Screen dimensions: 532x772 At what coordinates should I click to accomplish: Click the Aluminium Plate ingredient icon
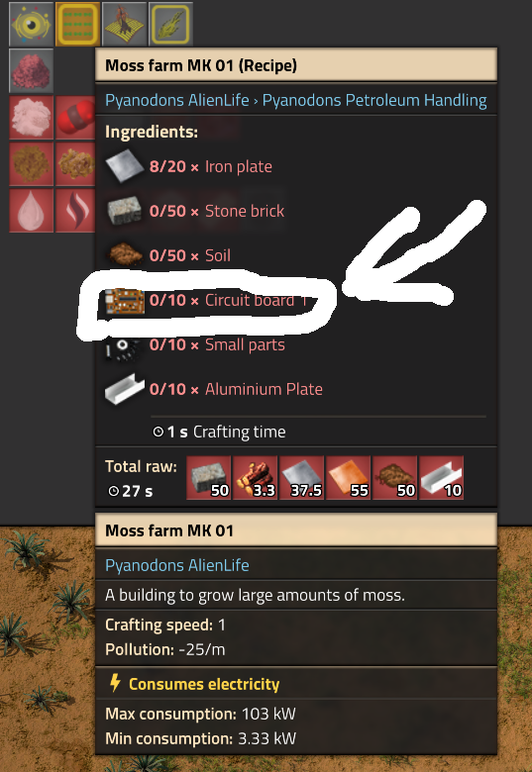pyautogui.click(x=125, y=389)
